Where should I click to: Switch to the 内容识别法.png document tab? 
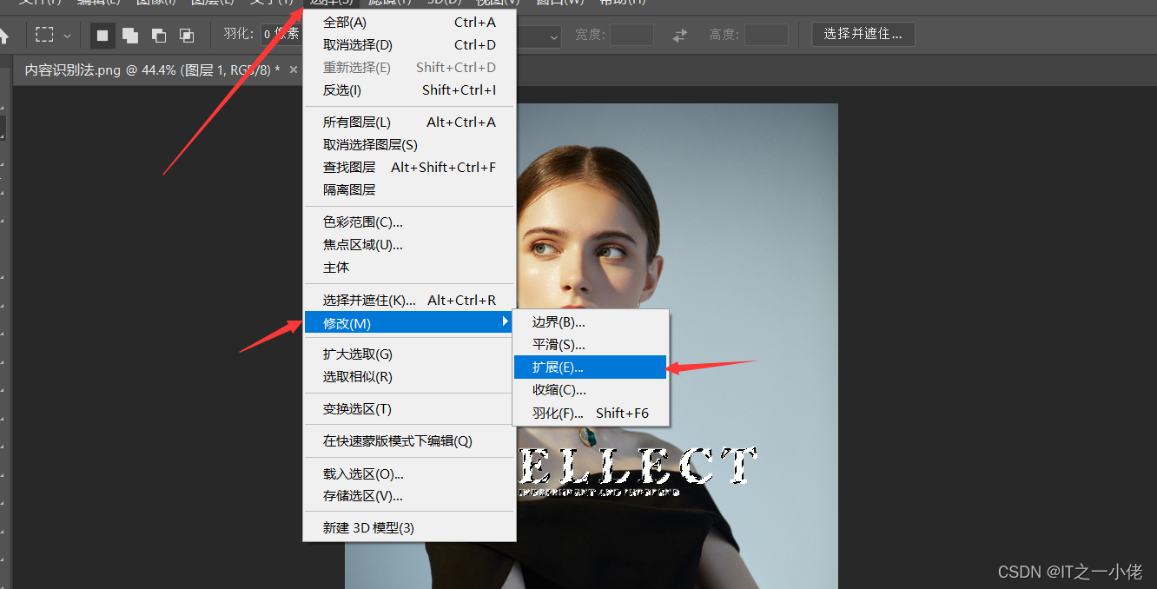click(x=152, y=69)
